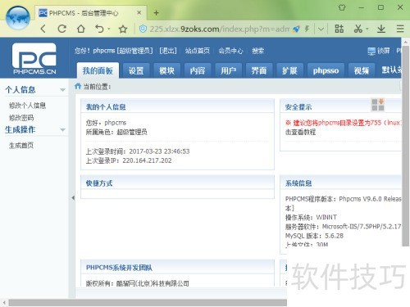Collapse the 个人信息 sidebar section
410x307 pixels.
click(62, 90)
